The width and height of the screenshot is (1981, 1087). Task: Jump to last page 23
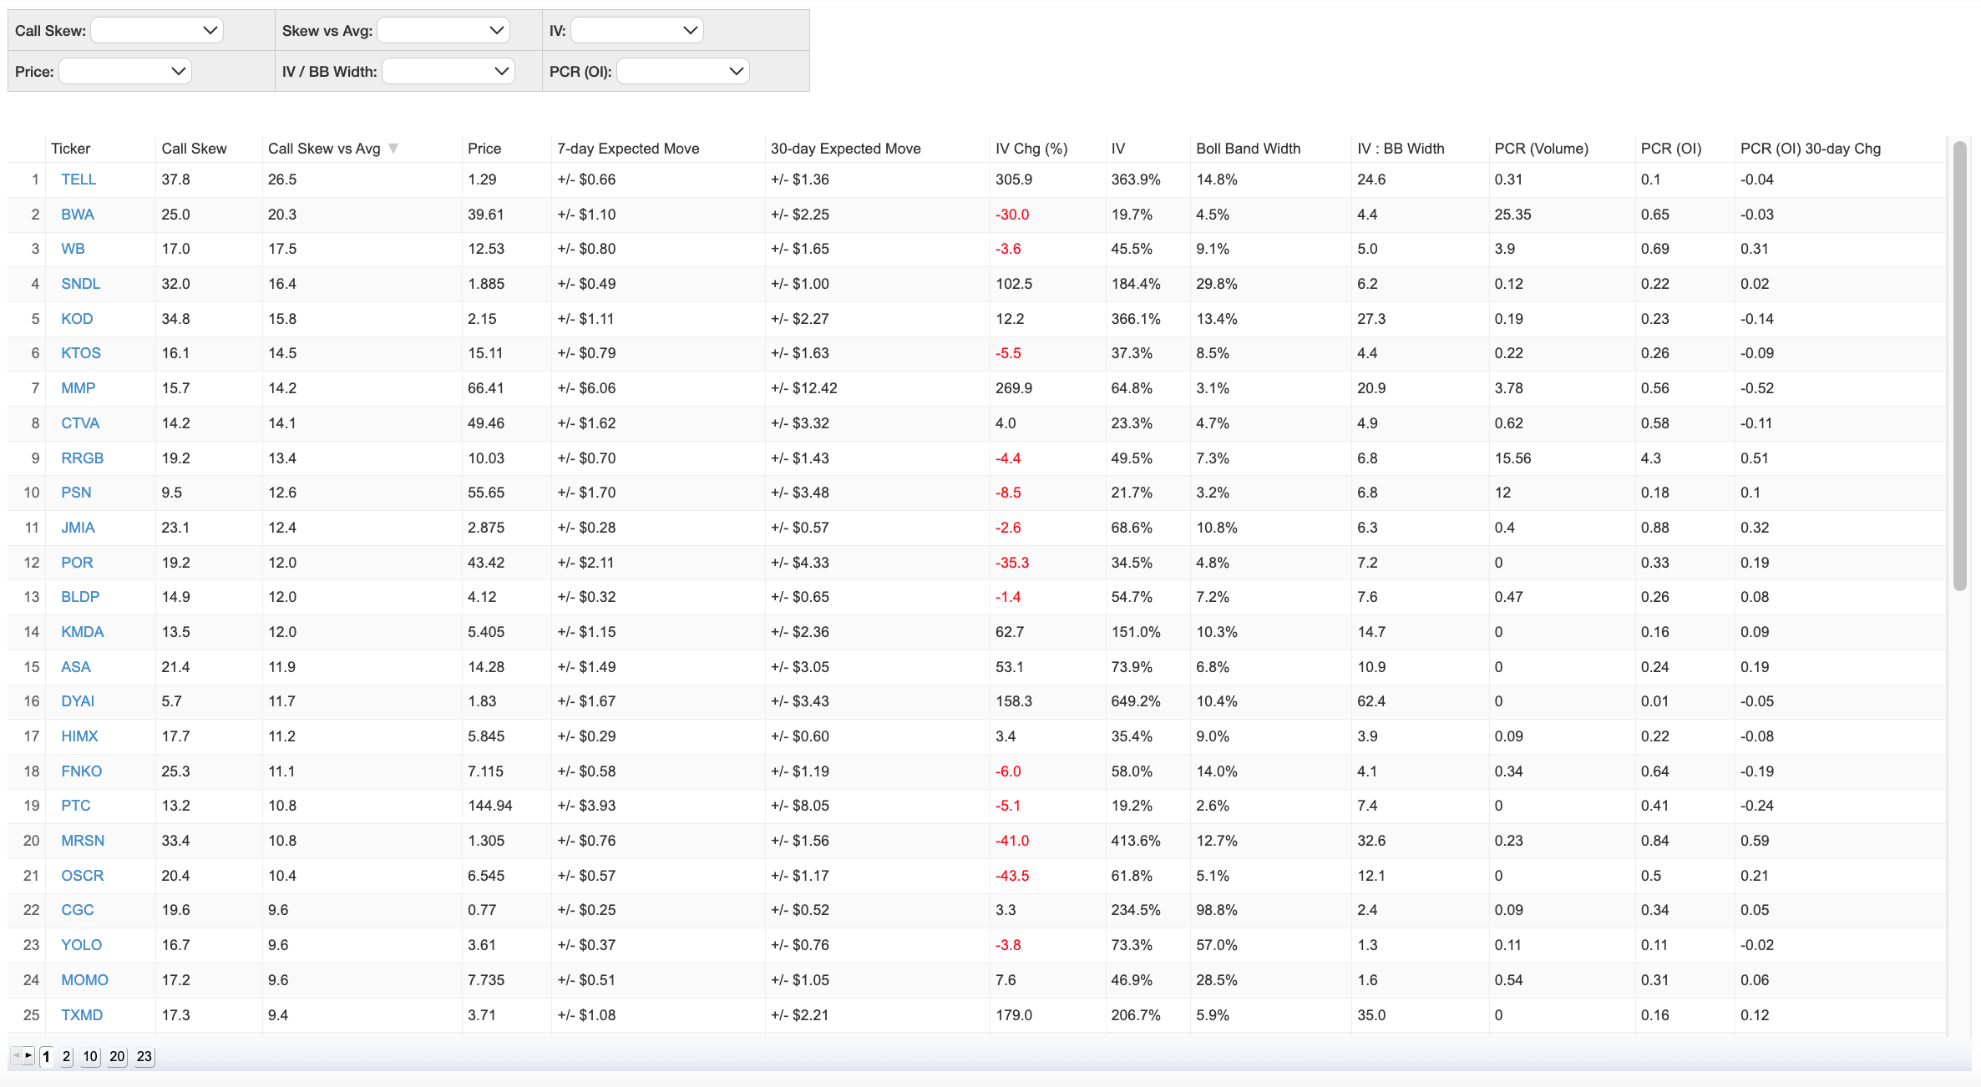[144, 1056]
